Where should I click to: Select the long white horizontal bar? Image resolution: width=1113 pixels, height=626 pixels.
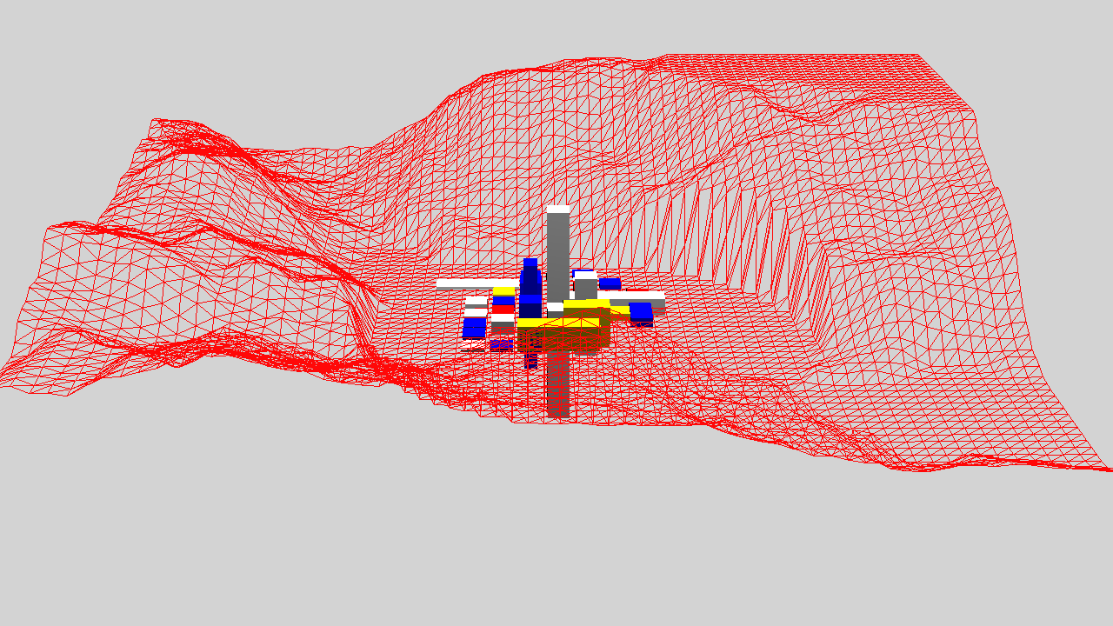tap(477, 283)
